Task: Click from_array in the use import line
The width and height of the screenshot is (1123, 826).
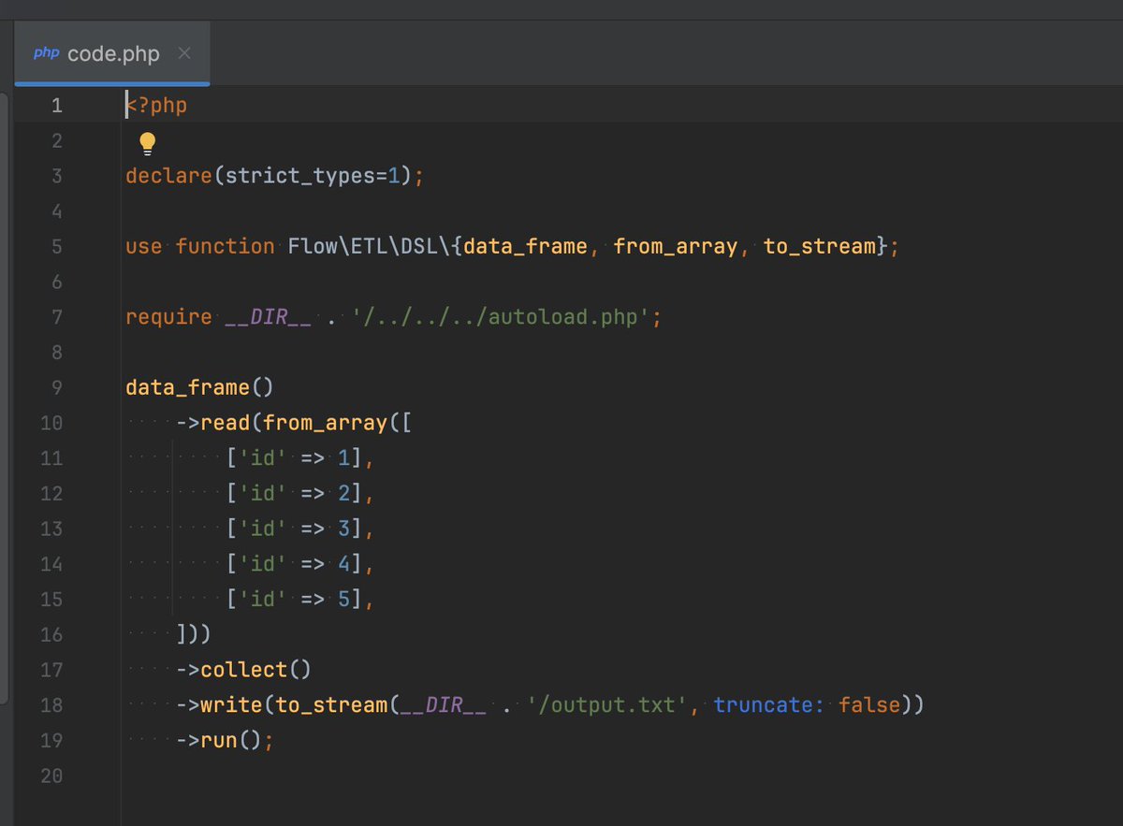Action: [x=676, y=246]
